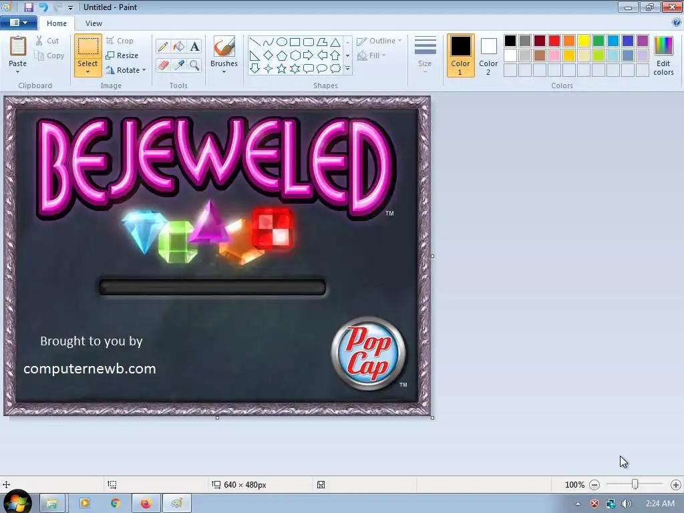Expand the Brushes dropdown arrow

coord(224,71)
